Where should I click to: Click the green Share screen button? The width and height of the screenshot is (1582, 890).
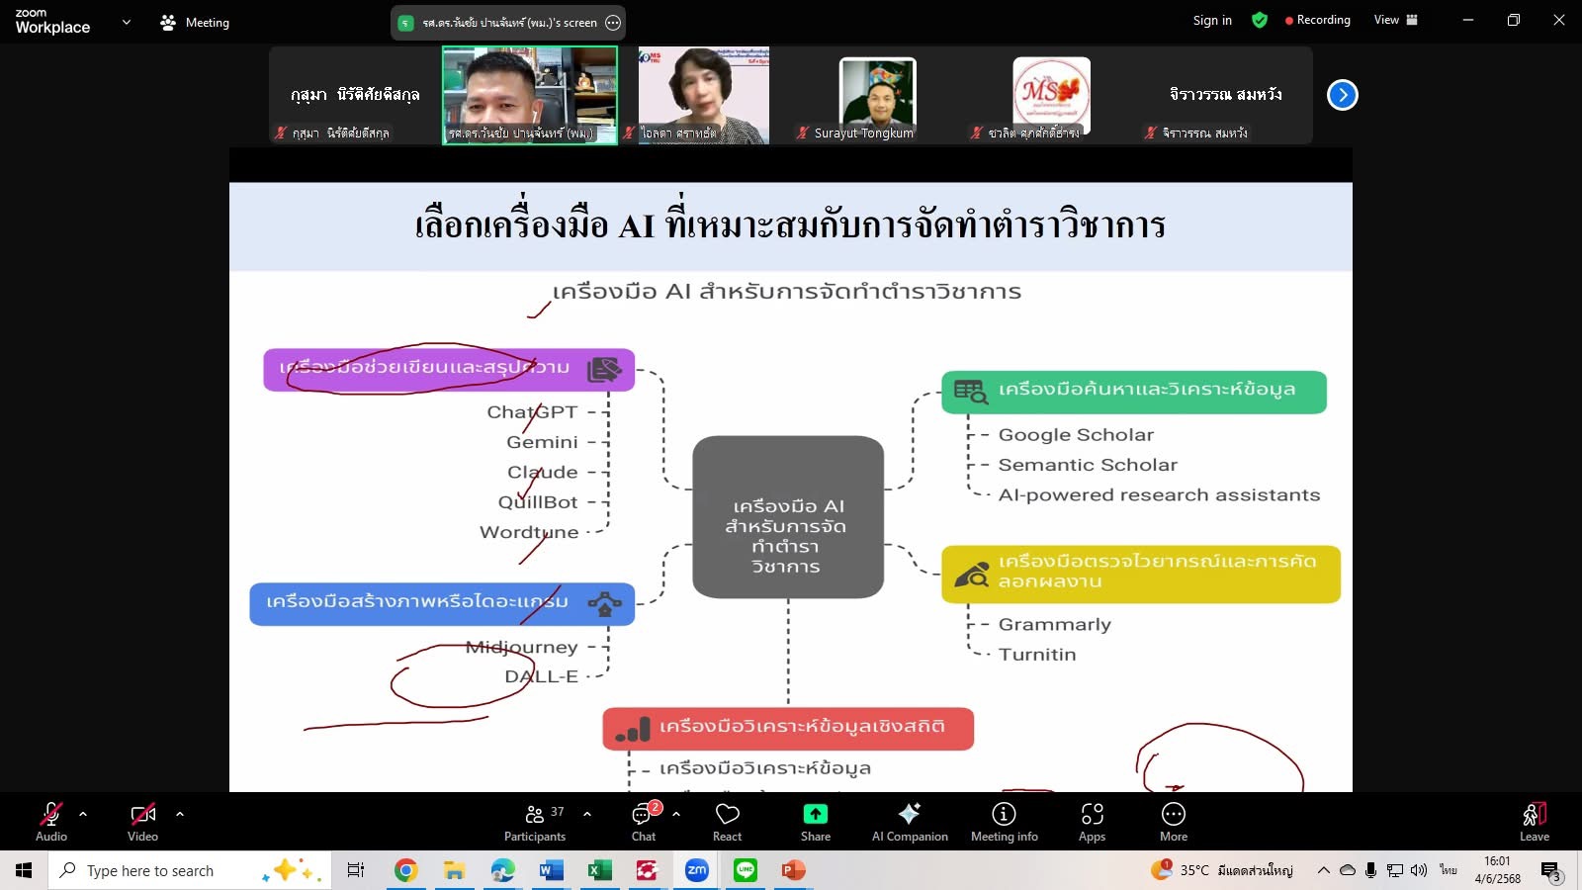[816, 821]
